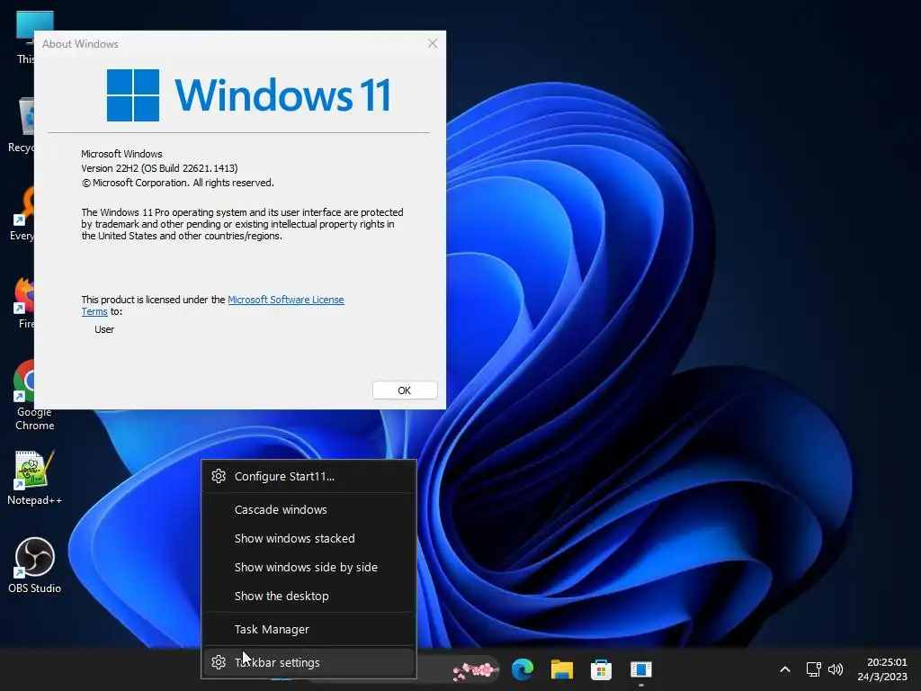Open the volume speaker tray icon
This screenshot has height=691, width=921.
(x=836, y=669)
